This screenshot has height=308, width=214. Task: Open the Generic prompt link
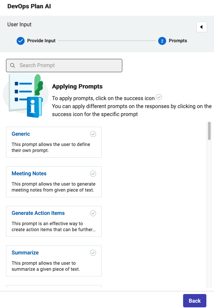[x=21, y=134]
